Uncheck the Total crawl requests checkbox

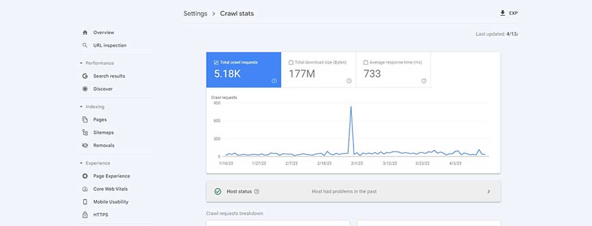(x=216, y=63)
